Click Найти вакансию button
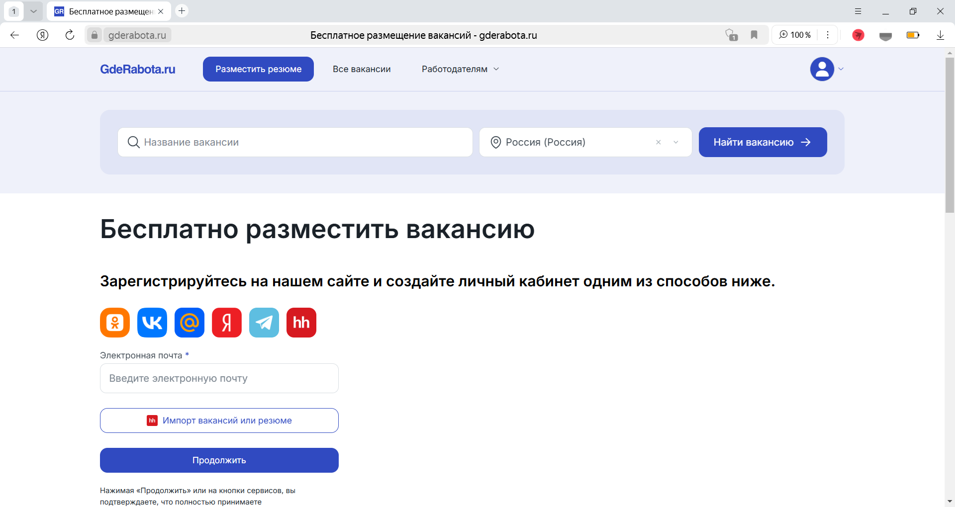Viewport: 955px width, 507px height. pyautogui.click(x=763, y=142)
